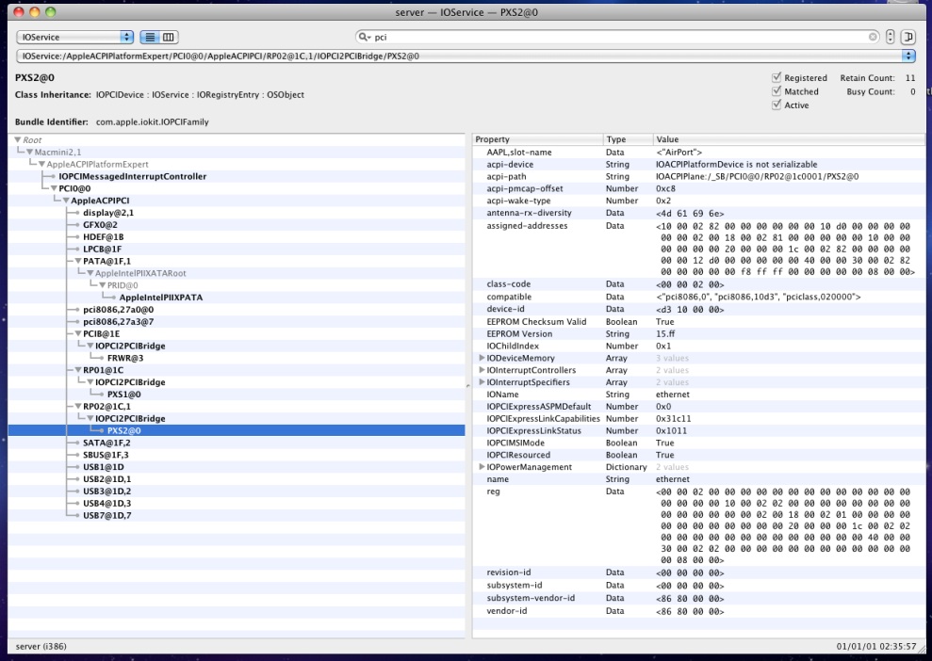Select the IOPCIMSIMode property row
932x661 pixels.
point(698,443)
